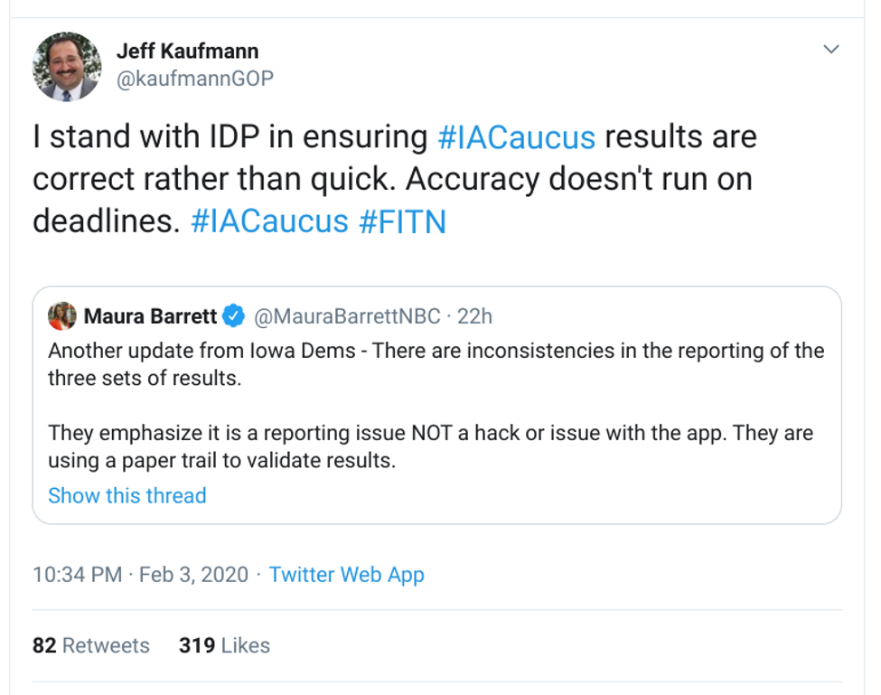Image resolution: width=881 pixels, height=695 pixels.
Task: Click Show this thread link
Action: tap(127, 495)
